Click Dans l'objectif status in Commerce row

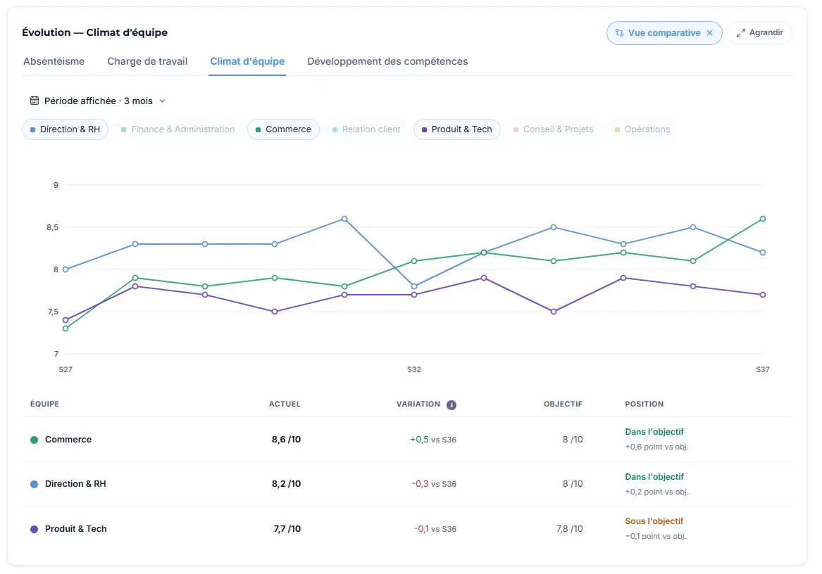(654, 431)
